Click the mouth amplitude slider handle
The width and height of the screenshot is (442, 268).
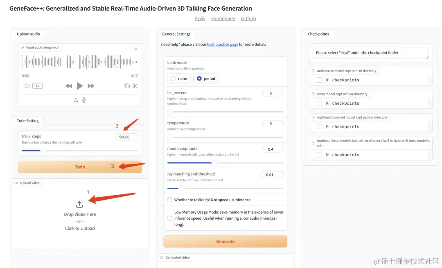[214, 163]
